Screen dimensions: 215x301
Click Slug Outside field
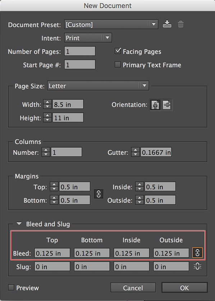[x=171, y=266]
